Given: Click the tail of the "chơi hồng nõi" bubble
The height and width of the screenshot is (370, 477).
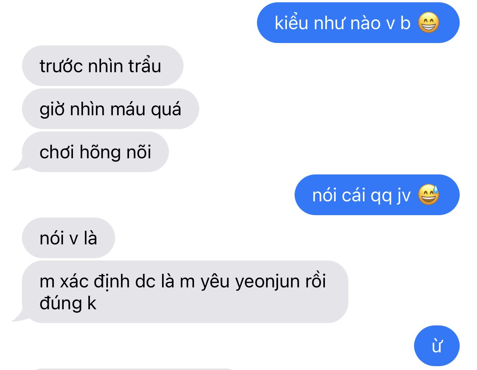Looking at the screenshot, I should click(20, 166).
